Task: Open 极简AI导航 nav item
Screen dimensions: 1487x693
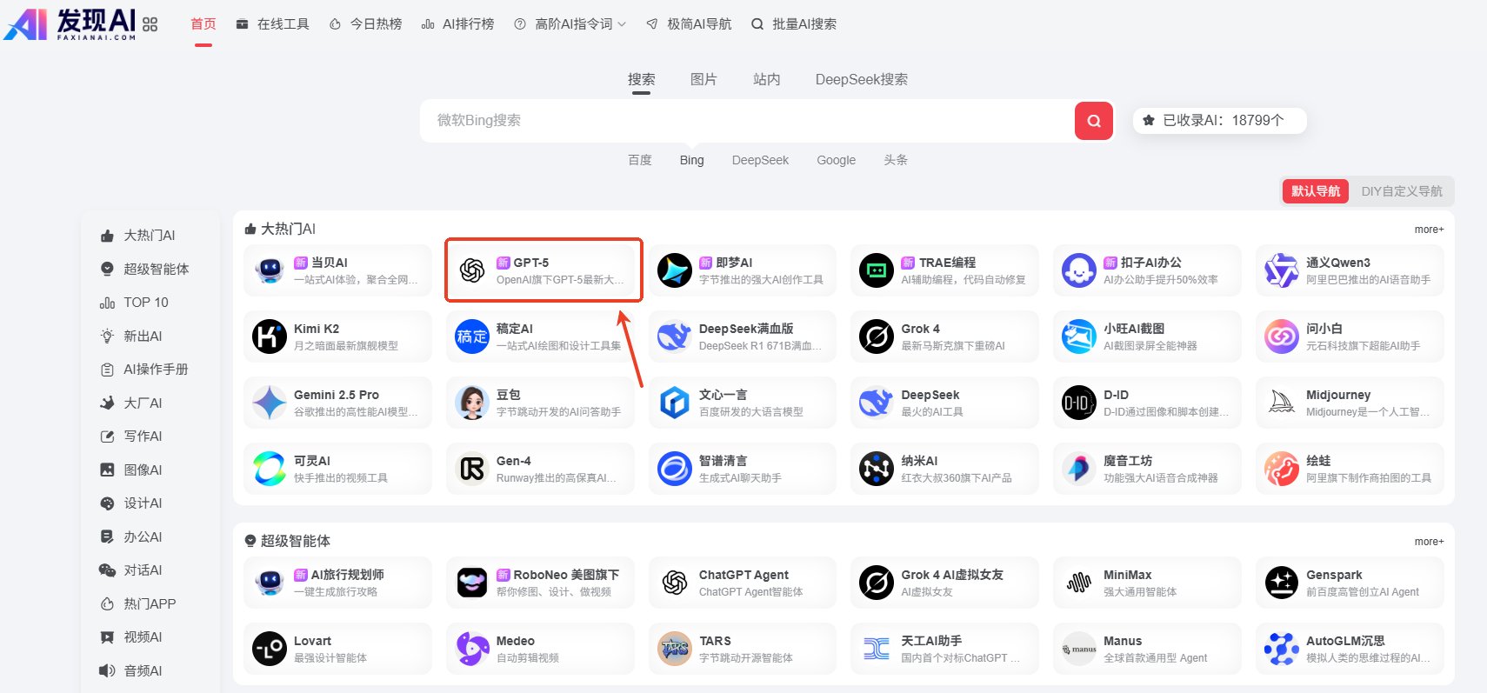Action: 689,24
